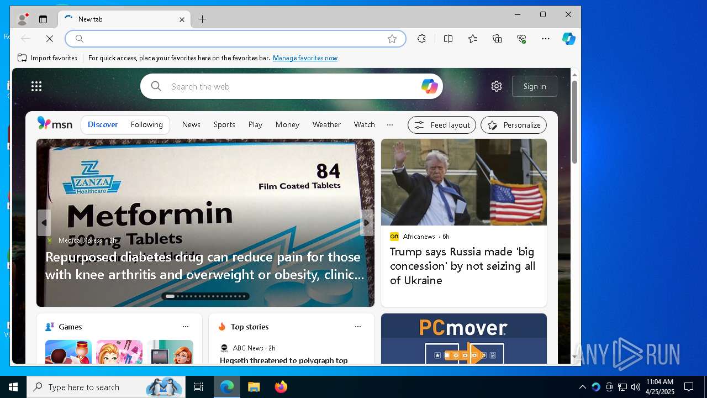Select the Discover feed tab
Image resolution: width=707 pixels, height=398 pixels.
tap(103, 125)
